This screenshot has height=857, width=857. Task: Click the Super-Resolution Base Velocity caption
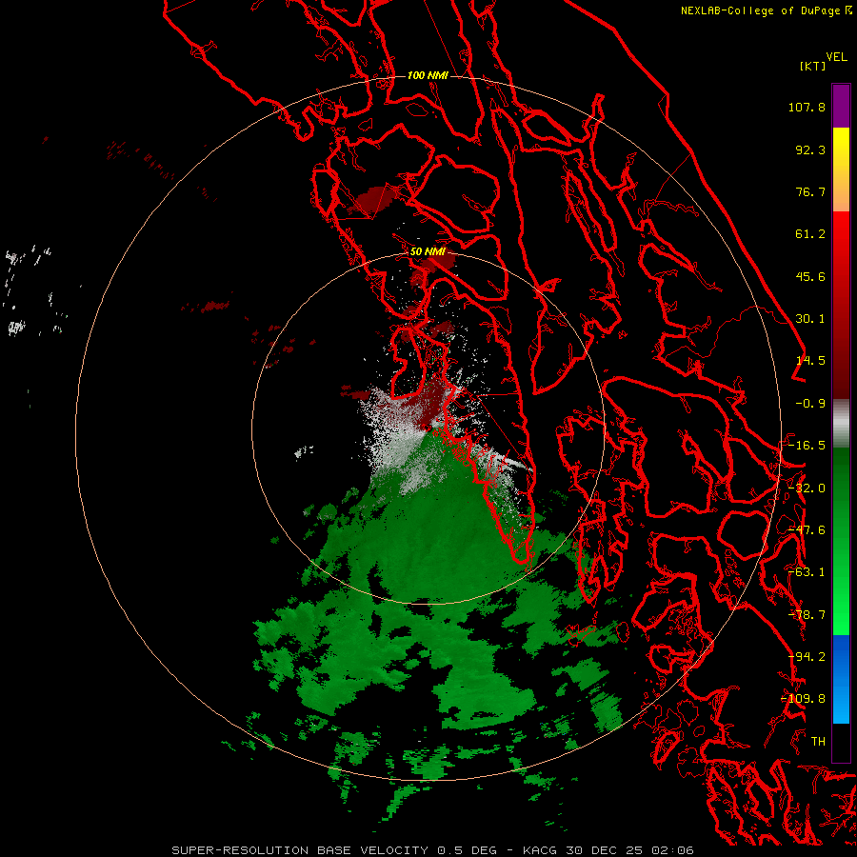(x=433, y=850)
